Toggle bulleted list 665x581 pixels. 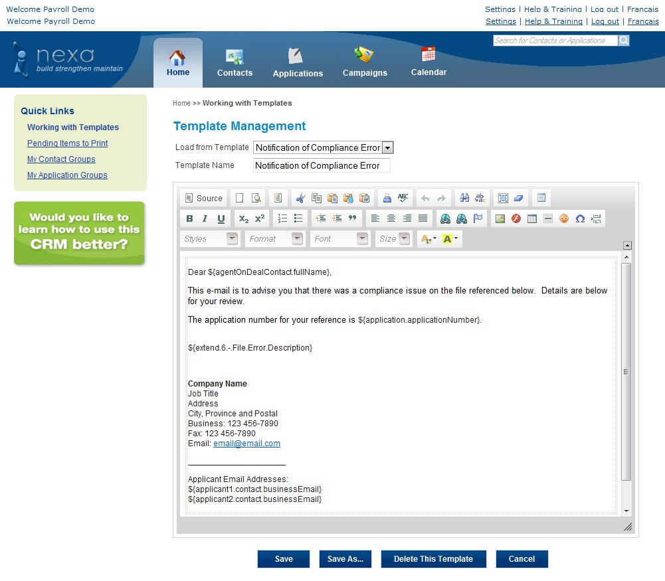click(x=298, y=218)
